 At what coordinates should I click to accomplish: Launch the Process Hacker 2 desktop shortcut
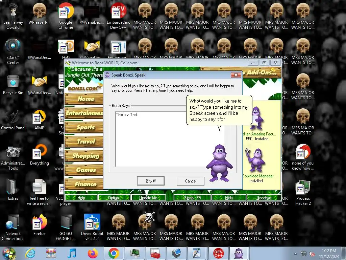click(x=303, y=192)
